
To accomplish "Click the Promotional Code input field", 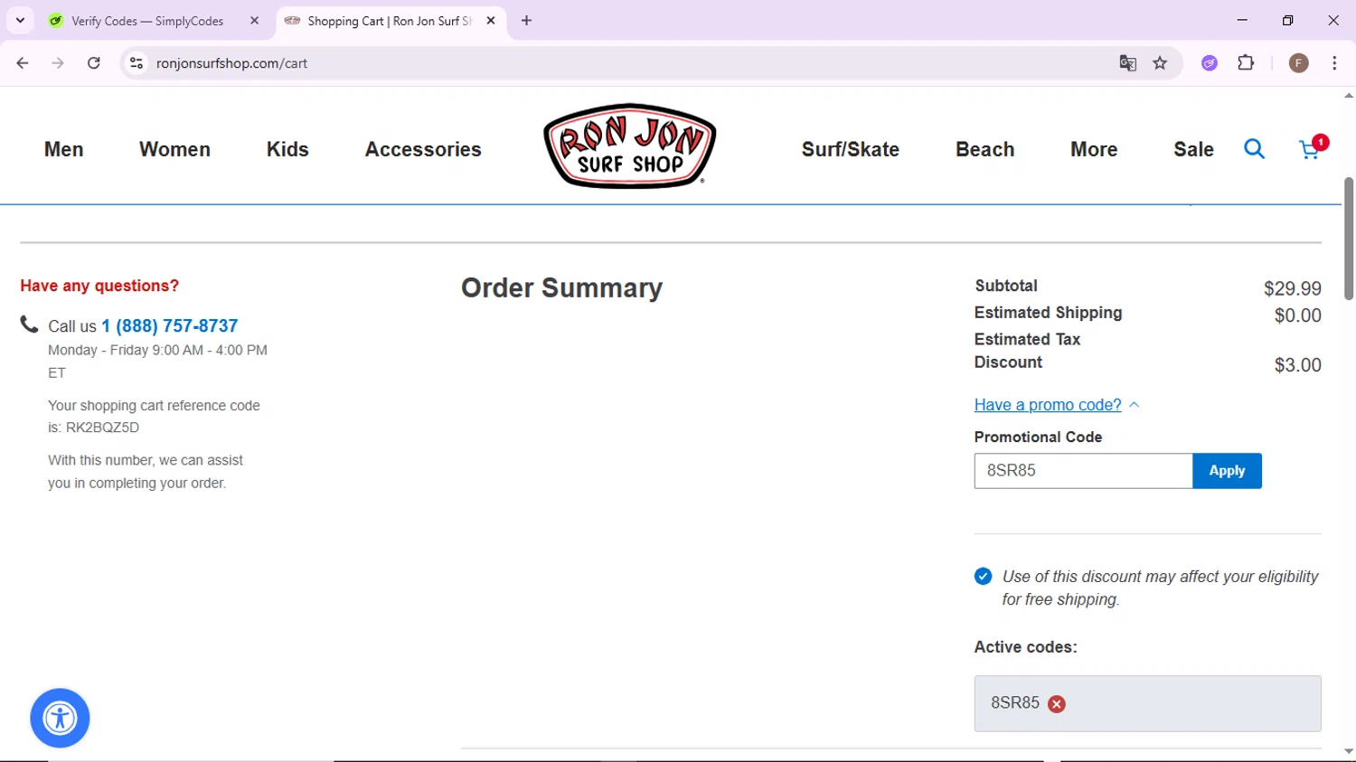I will click(x=1083, y=471).
